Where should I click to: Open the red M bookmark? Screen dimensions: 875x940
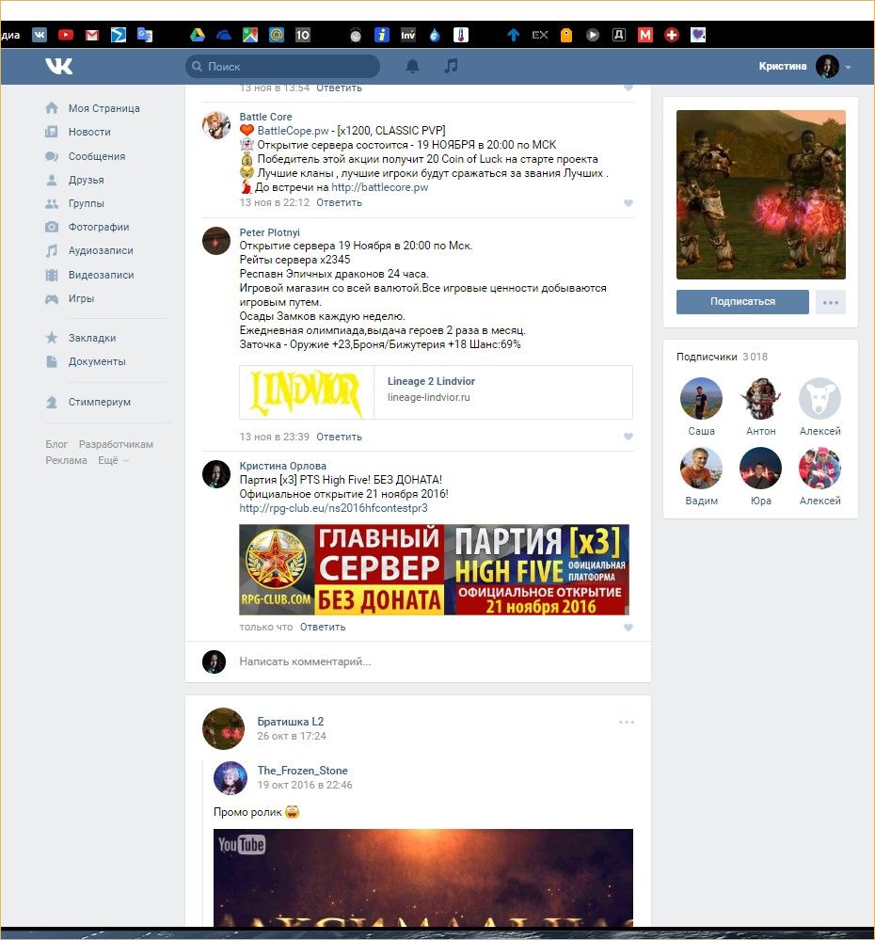pyautogui.click(x=645, y=35)
